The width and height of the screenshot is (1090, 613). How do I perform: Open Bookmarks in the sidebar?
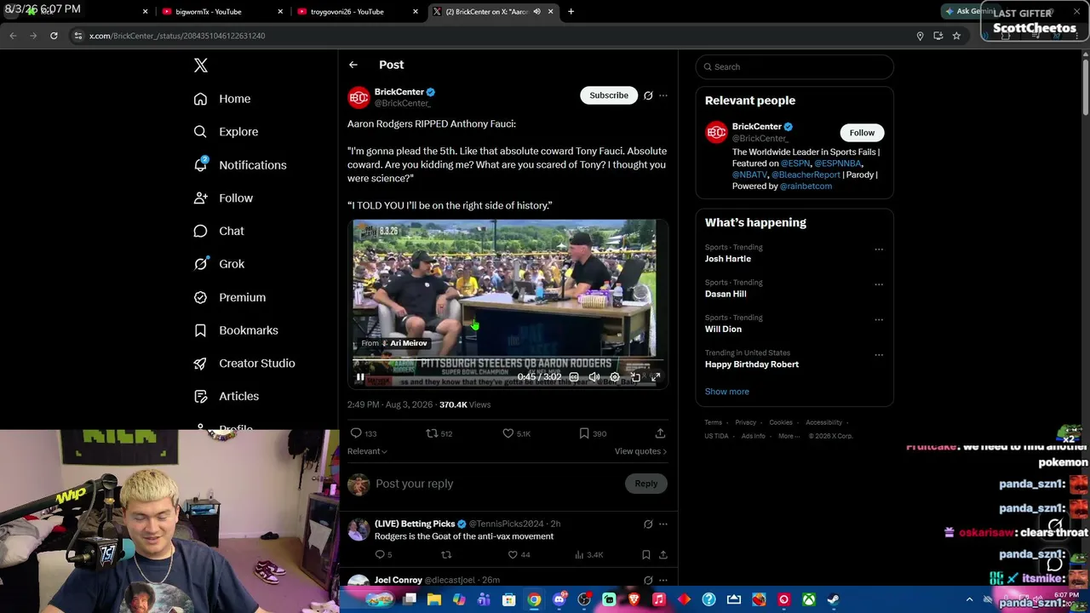click(236, 330)
